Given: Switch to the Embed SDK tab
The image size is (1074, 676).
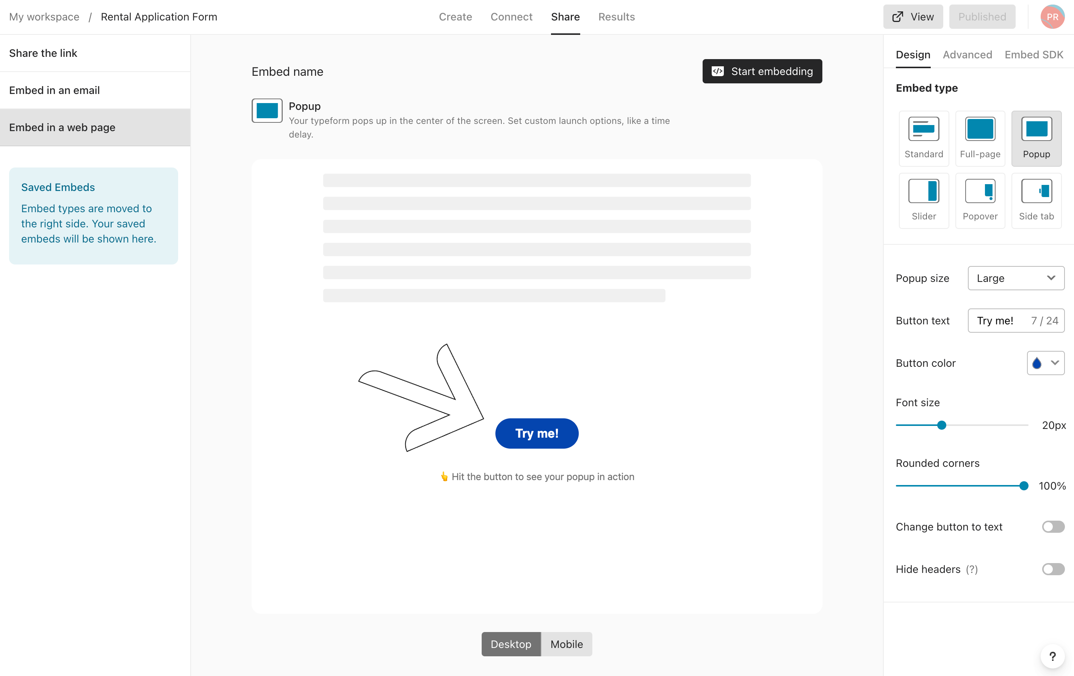Looking at the screenshot, I should coord(1033,55).
